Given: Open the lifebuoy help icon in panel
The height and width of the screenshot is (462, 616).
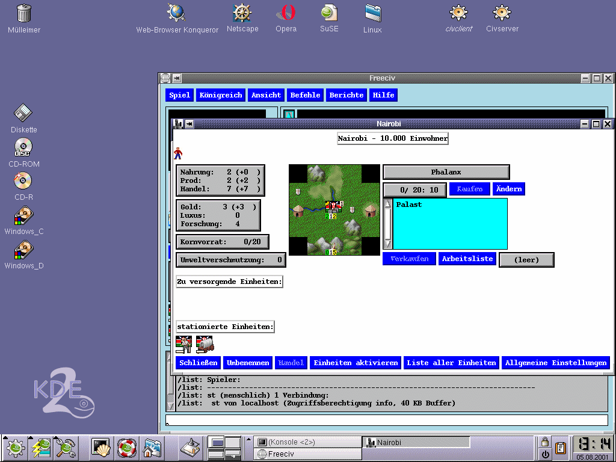Looking at the screenshot, I should pos(127,448).
